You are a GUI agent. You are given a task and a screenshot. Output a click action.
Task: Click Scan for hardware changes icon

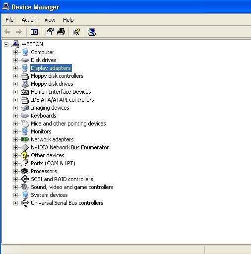(92, 32)
